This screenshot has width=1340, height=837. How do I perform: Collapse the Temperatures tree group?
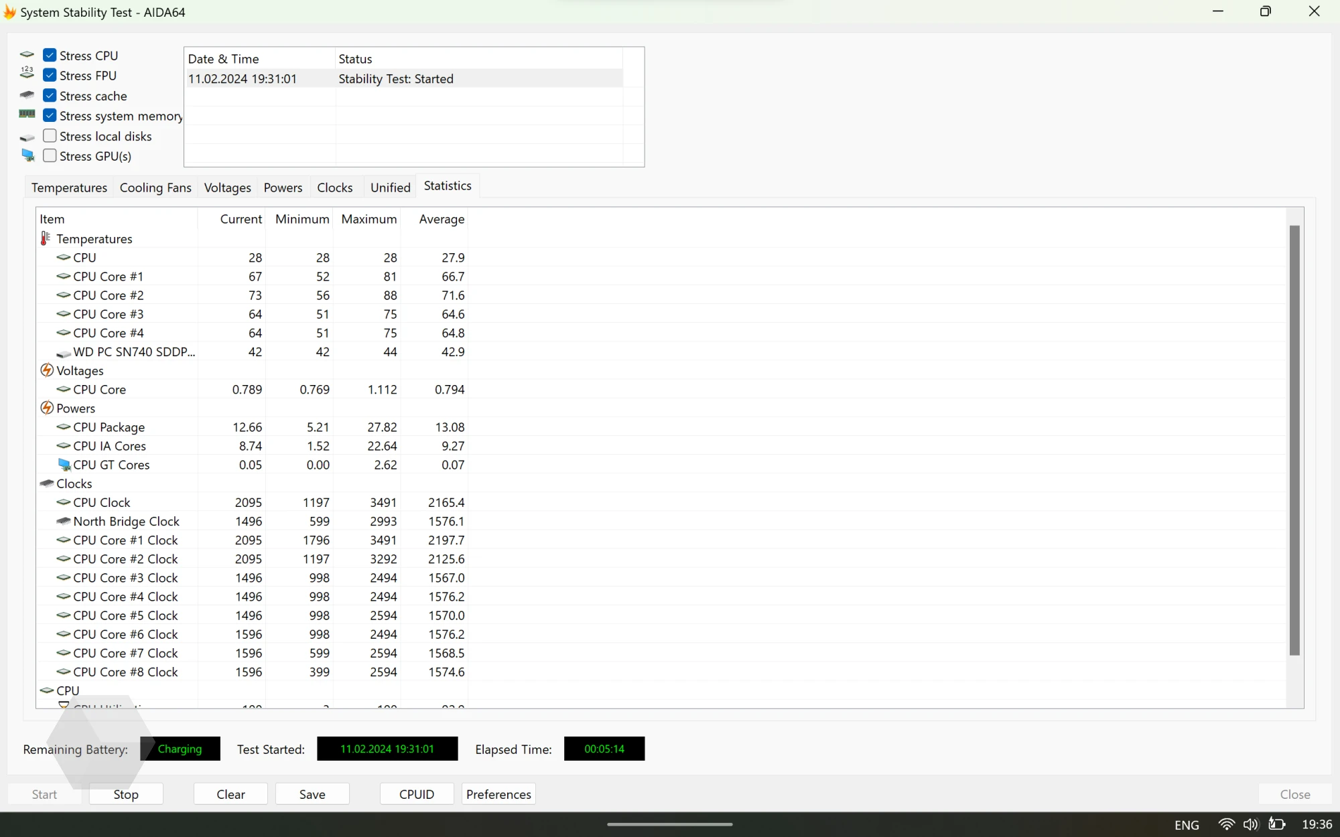point(94,239)
